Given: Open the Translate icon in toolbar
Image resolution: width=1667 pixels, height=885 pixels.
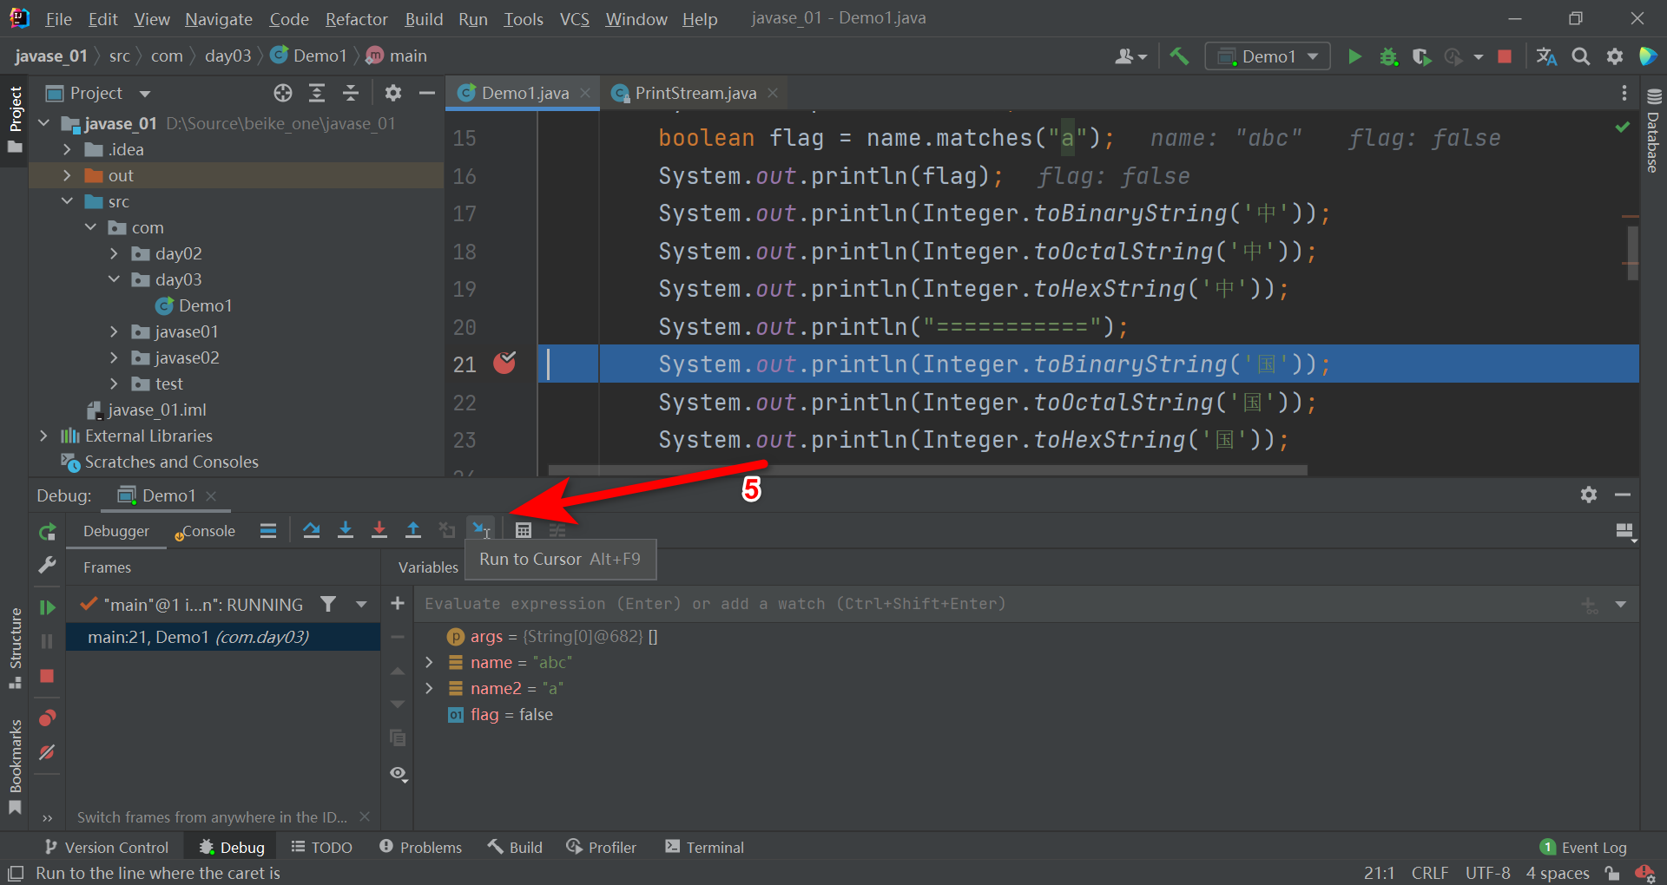Looking at the screenshot, I should tap(1546, 56).
